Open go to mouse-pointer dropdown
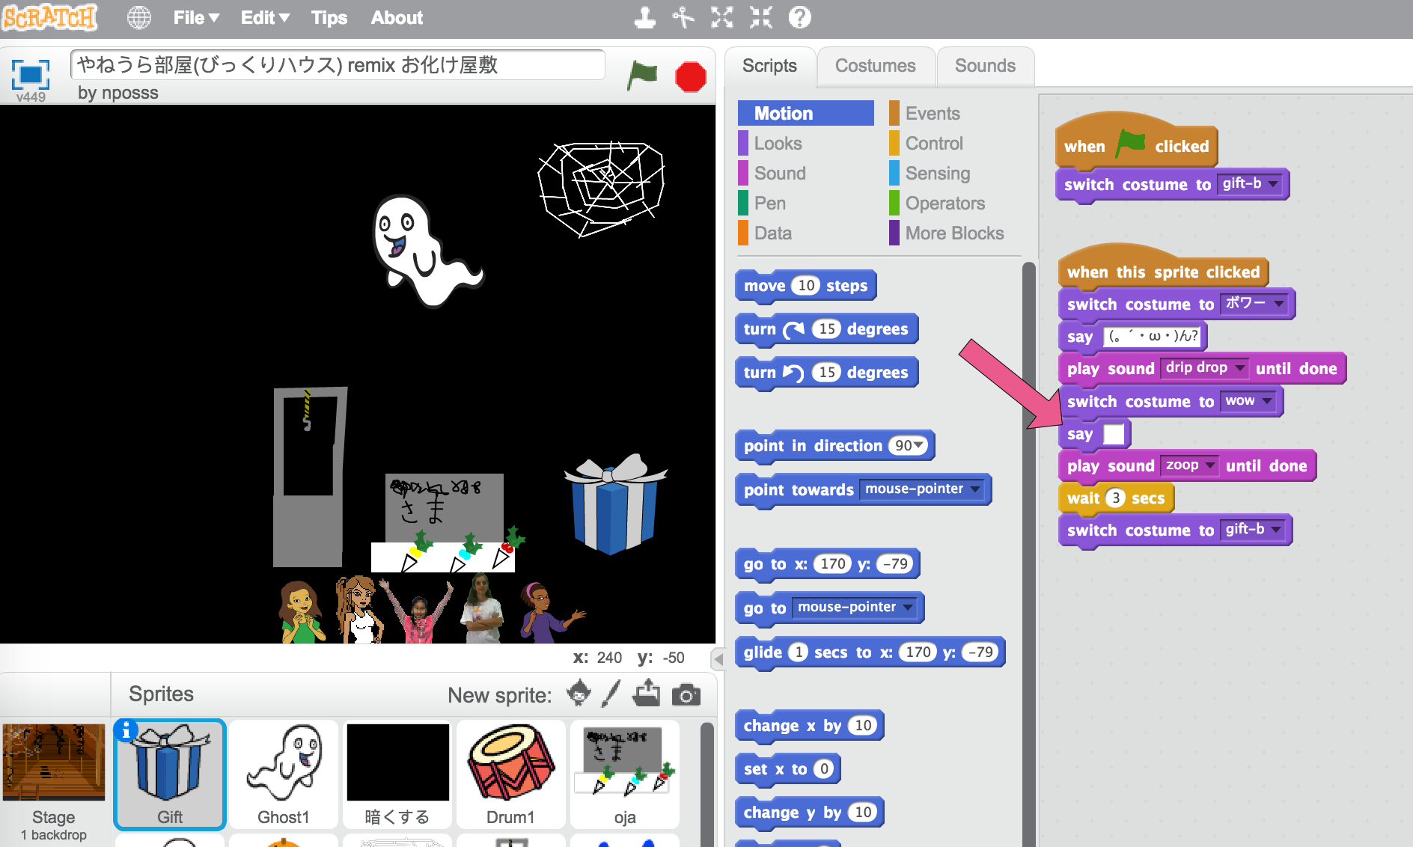 pos(908,607)
